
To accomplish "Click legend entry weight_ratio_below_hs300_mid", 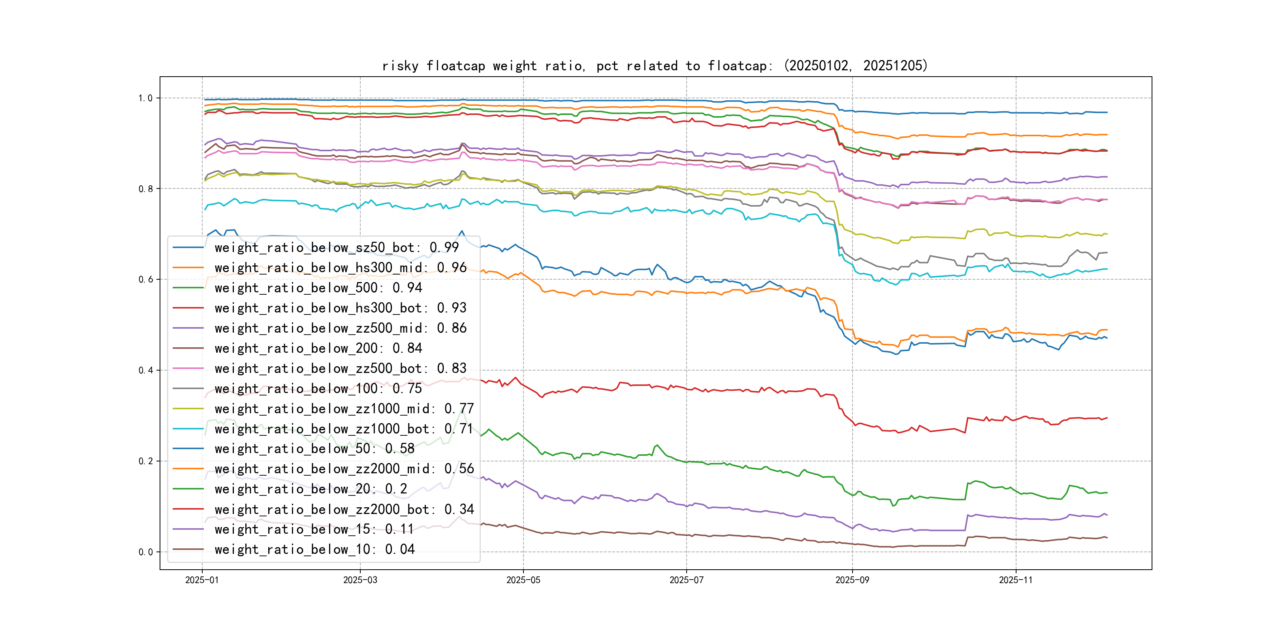I will point(341,268).
